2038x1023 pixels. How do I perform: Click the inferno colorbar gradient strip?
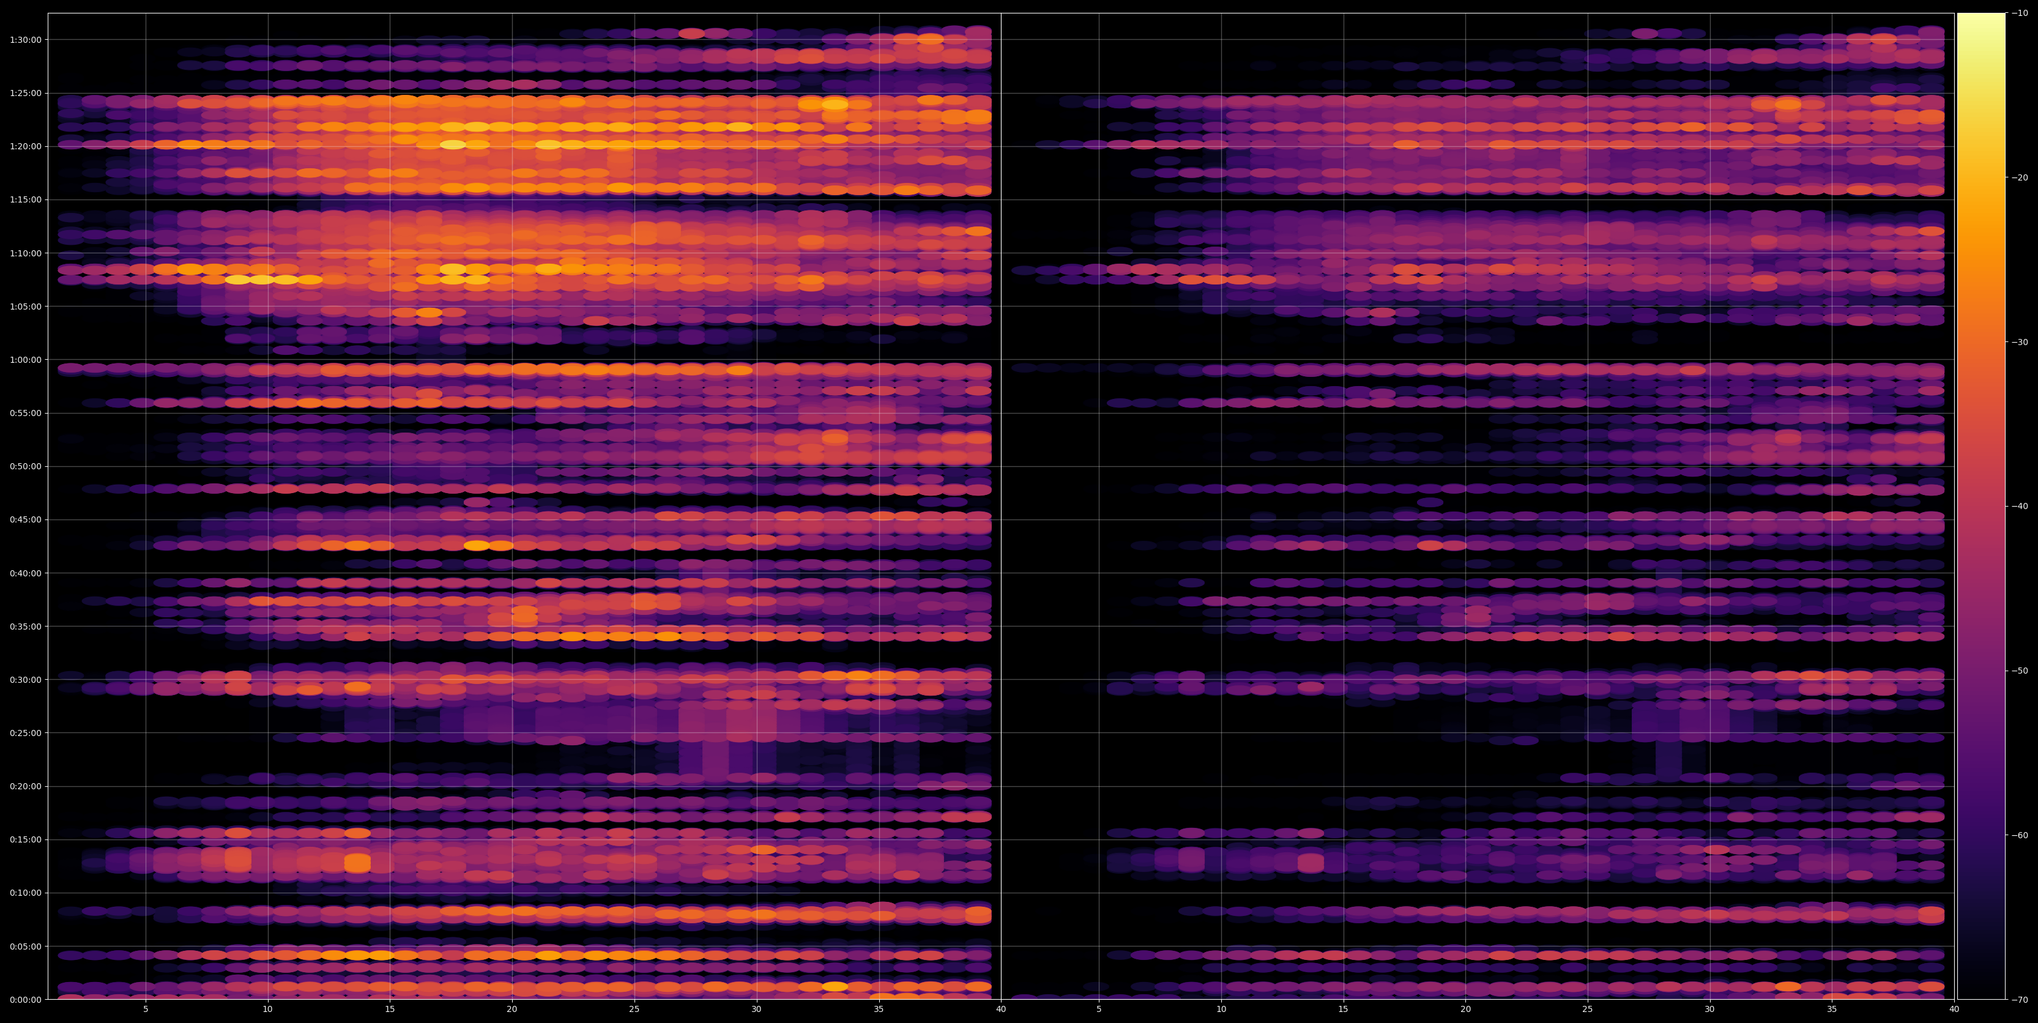coord(1981,507)
